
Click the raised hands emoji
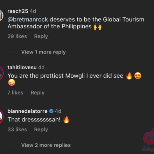(98, 27)
